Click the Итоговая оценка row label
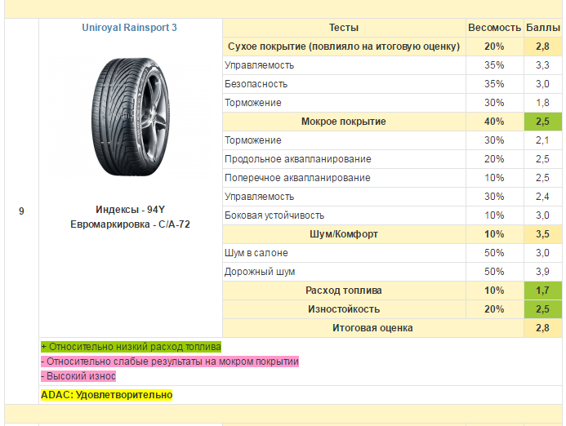Image resolution: width=566 pixels, height=426 pixels. coord(372,328)
